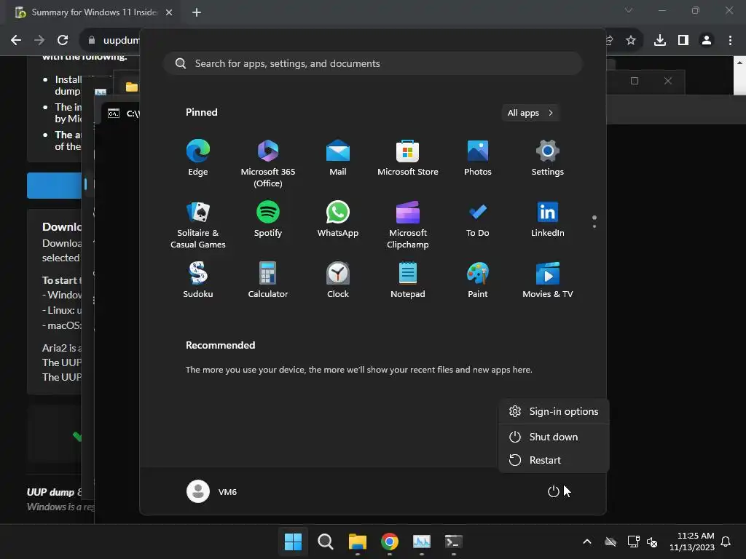746x559 pixels.
Task: Expand the All apps list
Action: [530, 113]
